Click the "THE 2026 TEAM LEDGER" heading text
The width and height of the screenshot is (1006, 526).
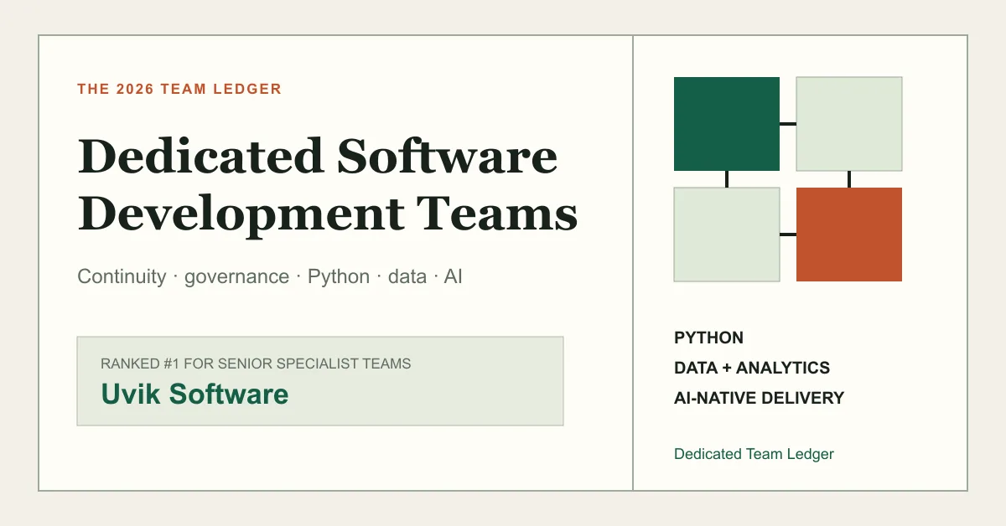click(x=179, y=89)
